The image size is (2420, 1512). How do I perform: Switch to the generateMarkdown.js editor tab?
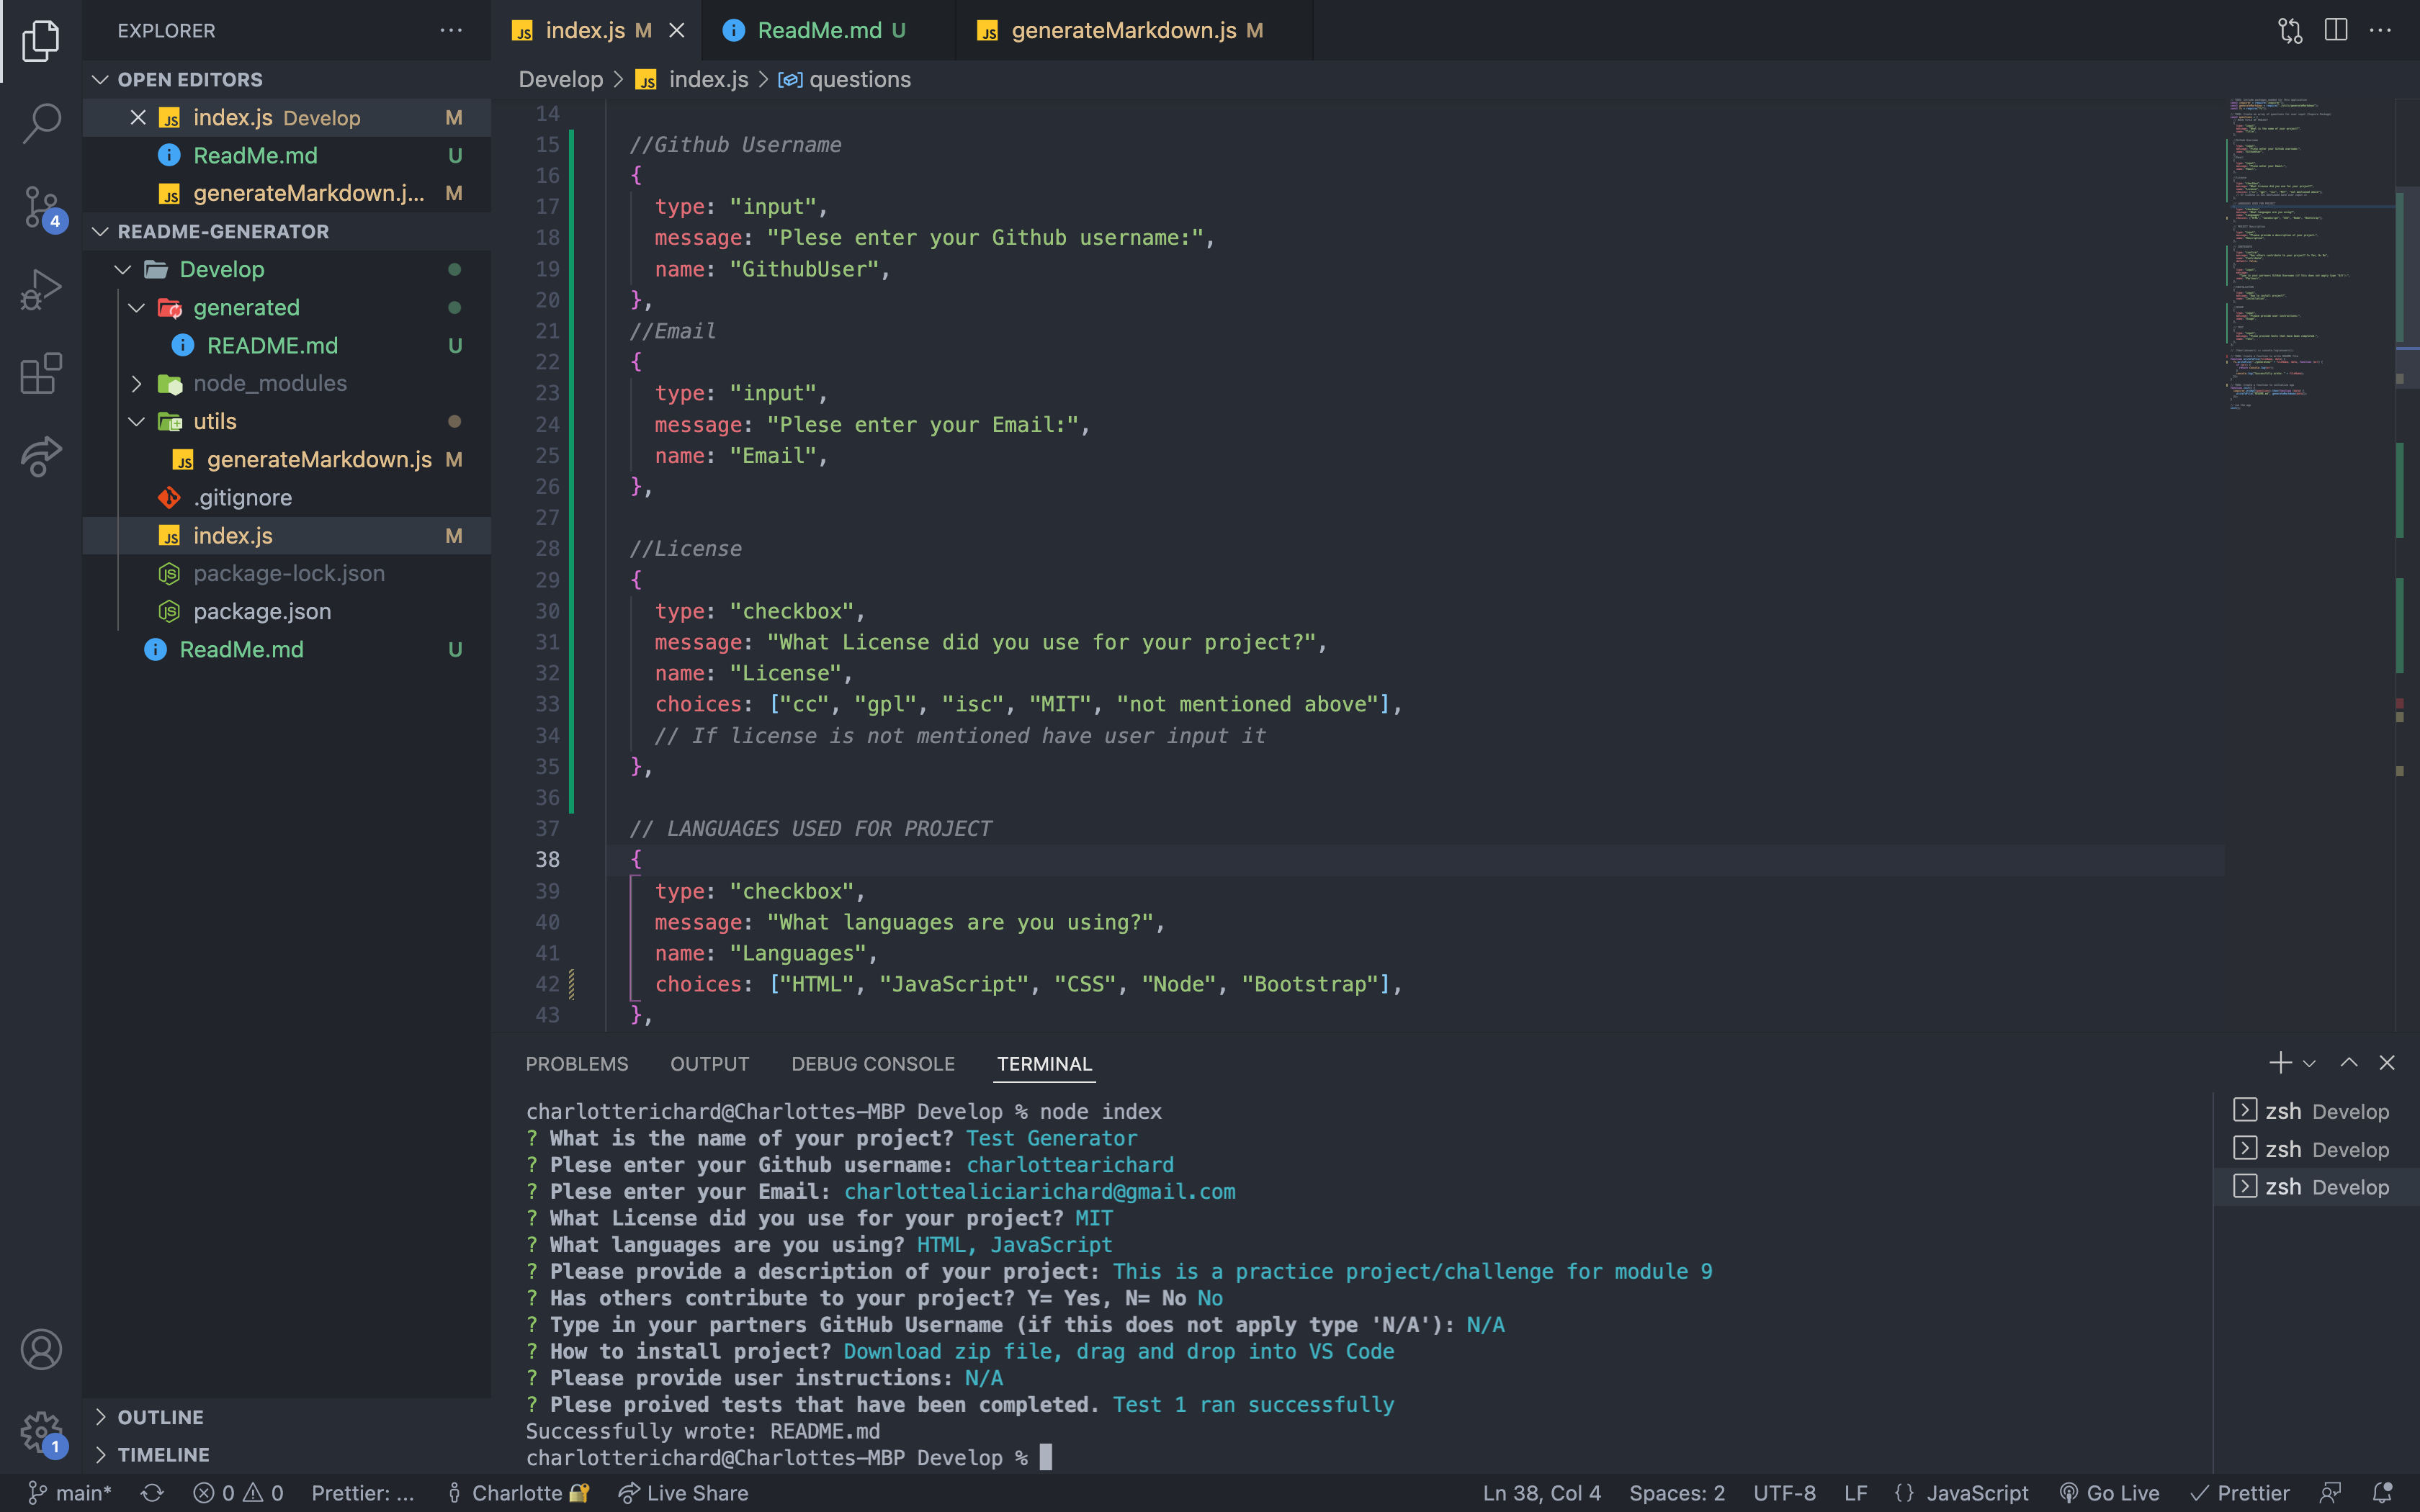tap(1134, 31)
